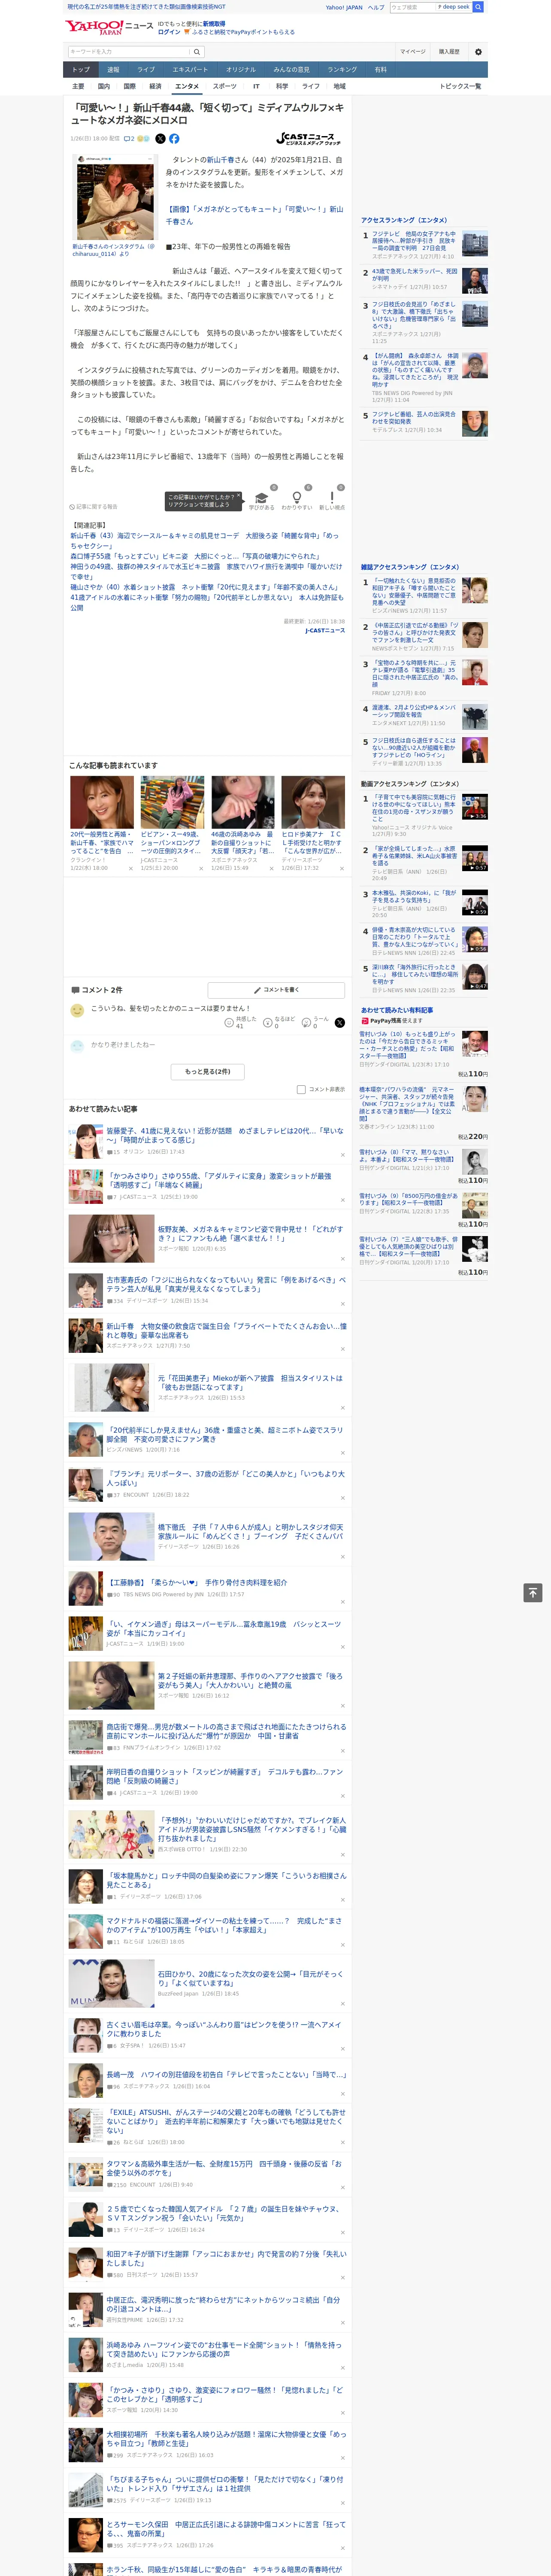Switch to ライブ tab in main nav

point(146,70)
